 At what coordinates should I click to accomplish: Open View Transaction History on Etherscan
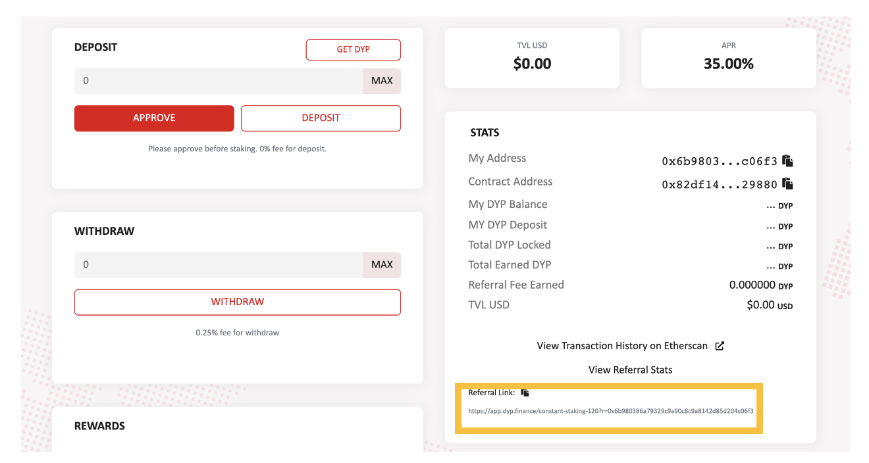pos(622,346)
